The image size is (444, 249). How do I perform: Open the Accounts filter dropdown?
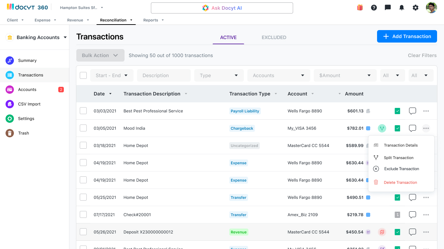pyautogui.click(x=278, y=75)
